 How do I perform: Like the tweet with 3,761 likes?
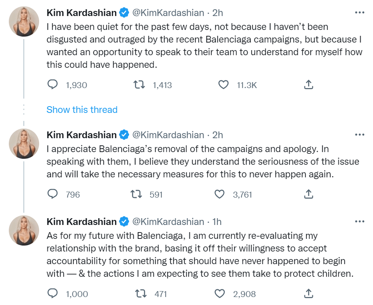(220, 194)
